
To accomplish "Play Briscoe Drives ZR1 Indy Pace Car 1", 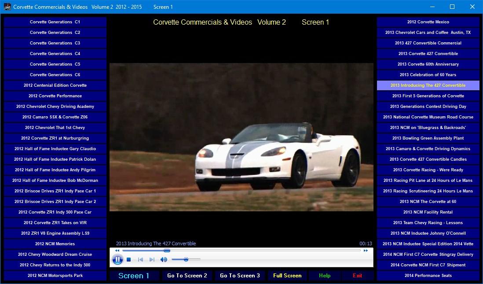I will click(x=55, y=191).
